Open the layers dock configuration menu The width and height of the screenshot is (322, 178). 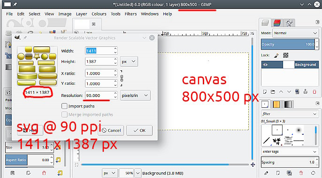[317, 22]
